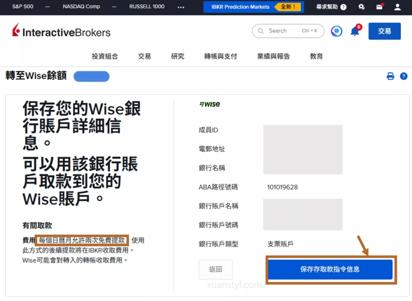Open the messages envelope icon

[x=379, y=6]
